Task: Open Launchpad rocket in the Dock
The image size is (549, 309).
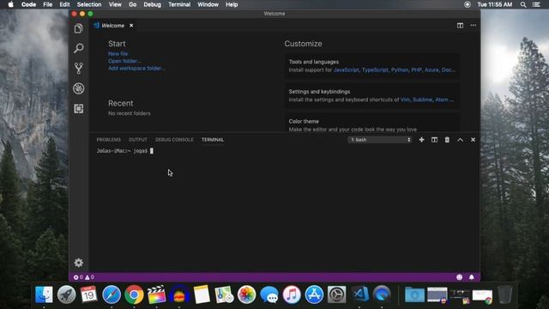Action: point(66,294)
